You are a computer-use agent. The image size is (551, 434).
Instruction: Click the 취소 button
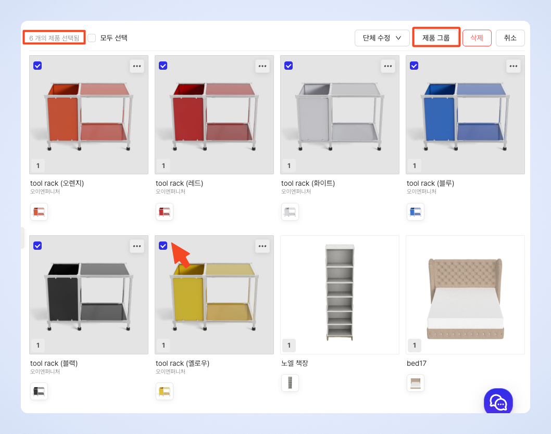point(510,38)
